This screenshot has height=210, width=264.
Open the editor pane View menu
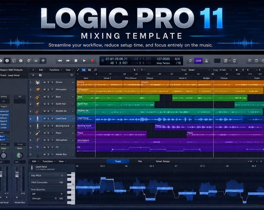tap(63, 161)
